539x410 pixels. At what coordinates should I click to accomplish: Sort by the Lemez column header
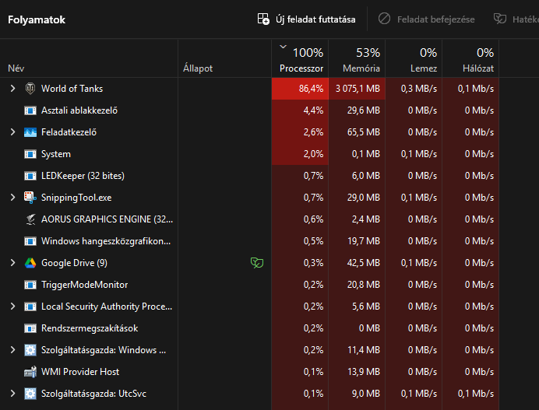414,58
